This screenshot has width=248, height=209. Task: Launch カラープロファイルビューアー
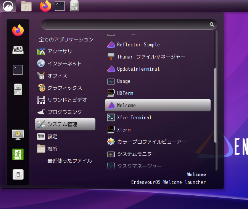coord(158,142)
